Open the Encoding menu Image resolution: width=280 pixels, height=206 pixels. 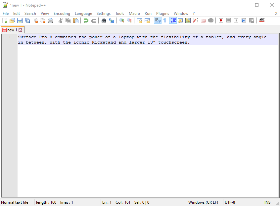click(x=62, y=14)
